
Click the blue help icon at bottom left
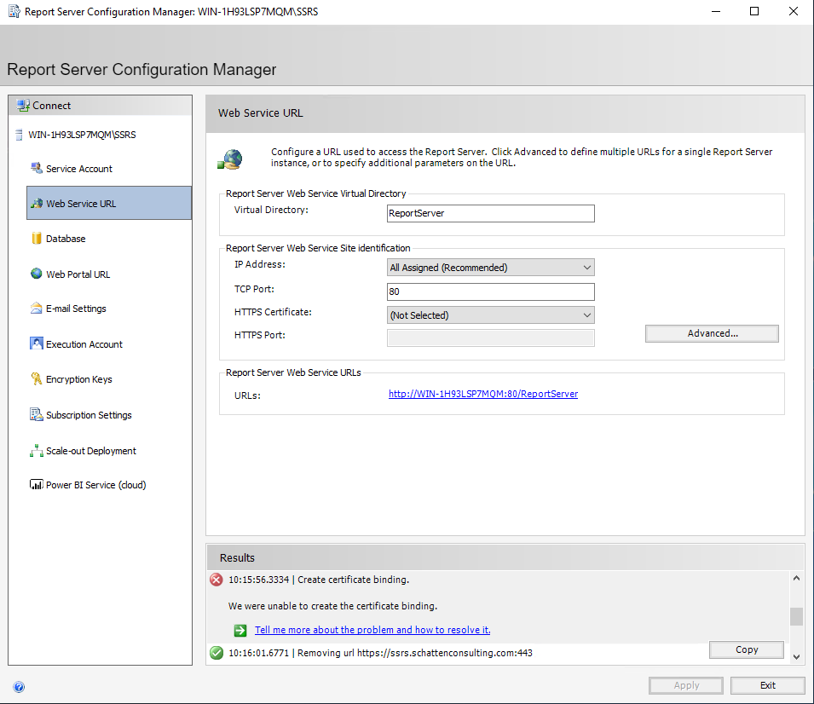(19, 686)
